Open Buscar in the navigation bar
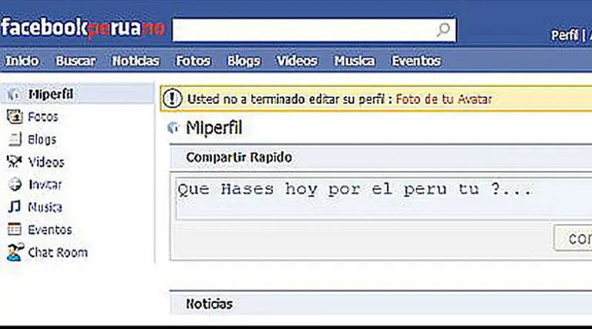 [x=76, y=61]
